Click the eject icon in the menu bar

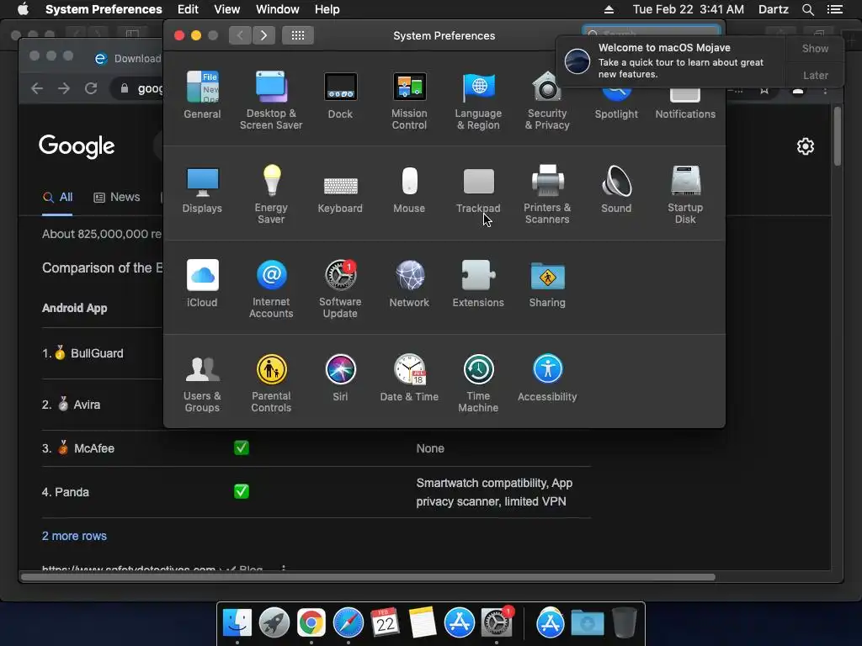click(609, 9)
